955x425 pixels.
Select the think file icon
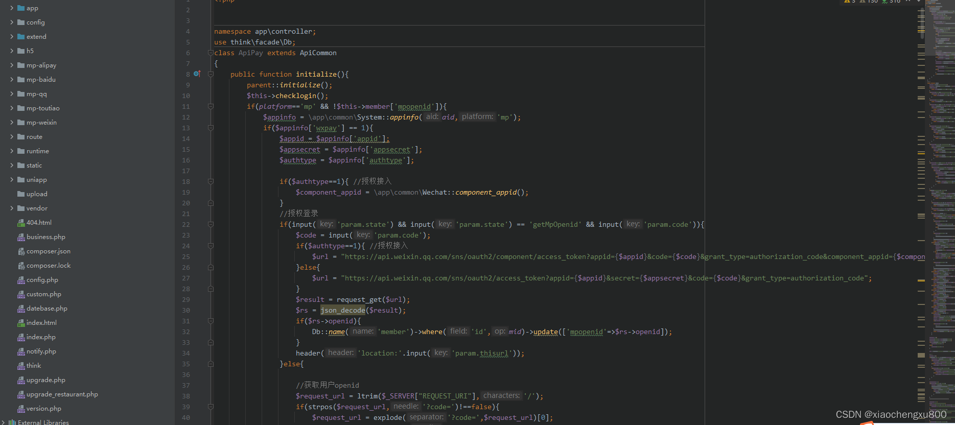pos(21,366)
